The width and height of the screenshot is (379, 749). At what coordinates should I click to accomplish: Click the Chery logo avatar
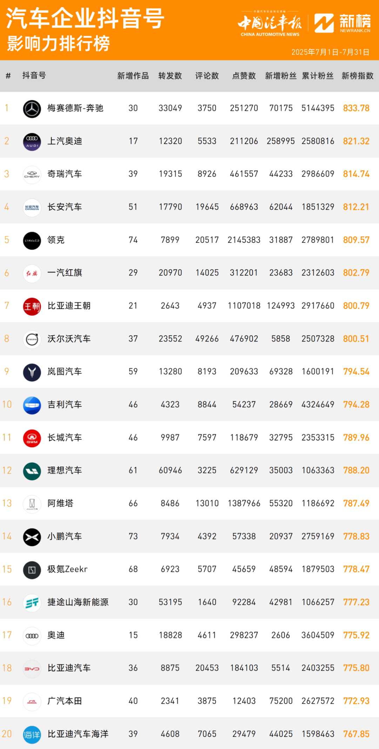(32, 174)
